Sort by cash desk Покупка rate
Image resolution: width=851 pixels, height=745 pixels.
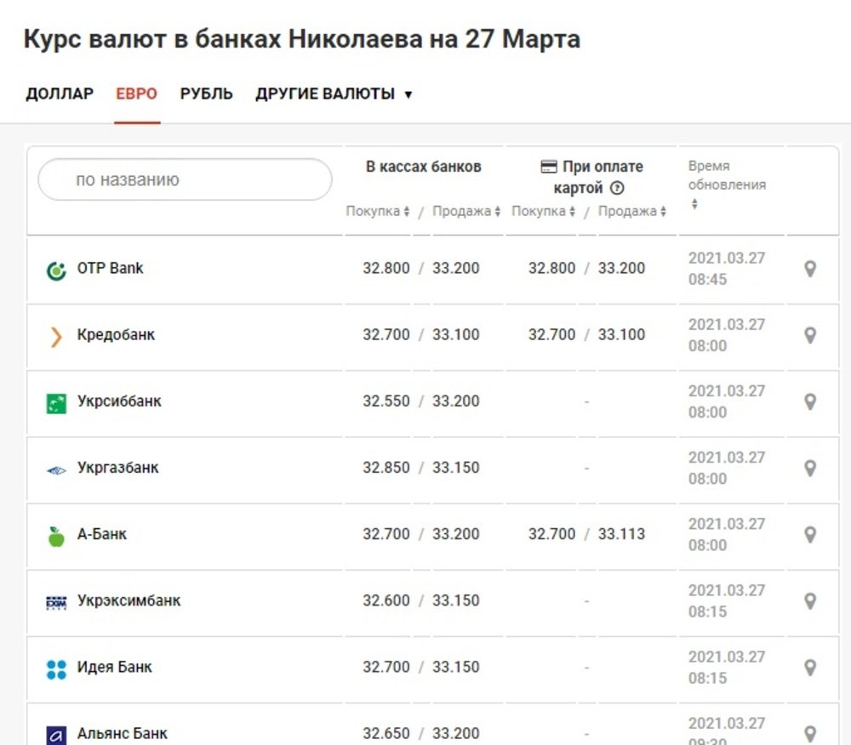click(378, 211)
